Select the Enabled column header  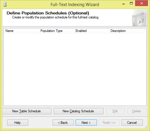point(91,31)
